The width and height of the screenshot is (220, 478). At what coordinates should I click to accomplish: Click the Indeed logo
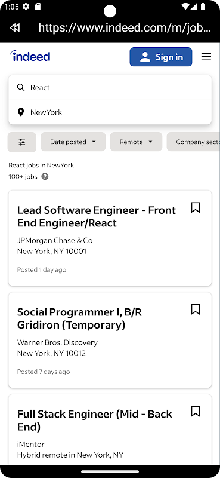pos(30,56)
